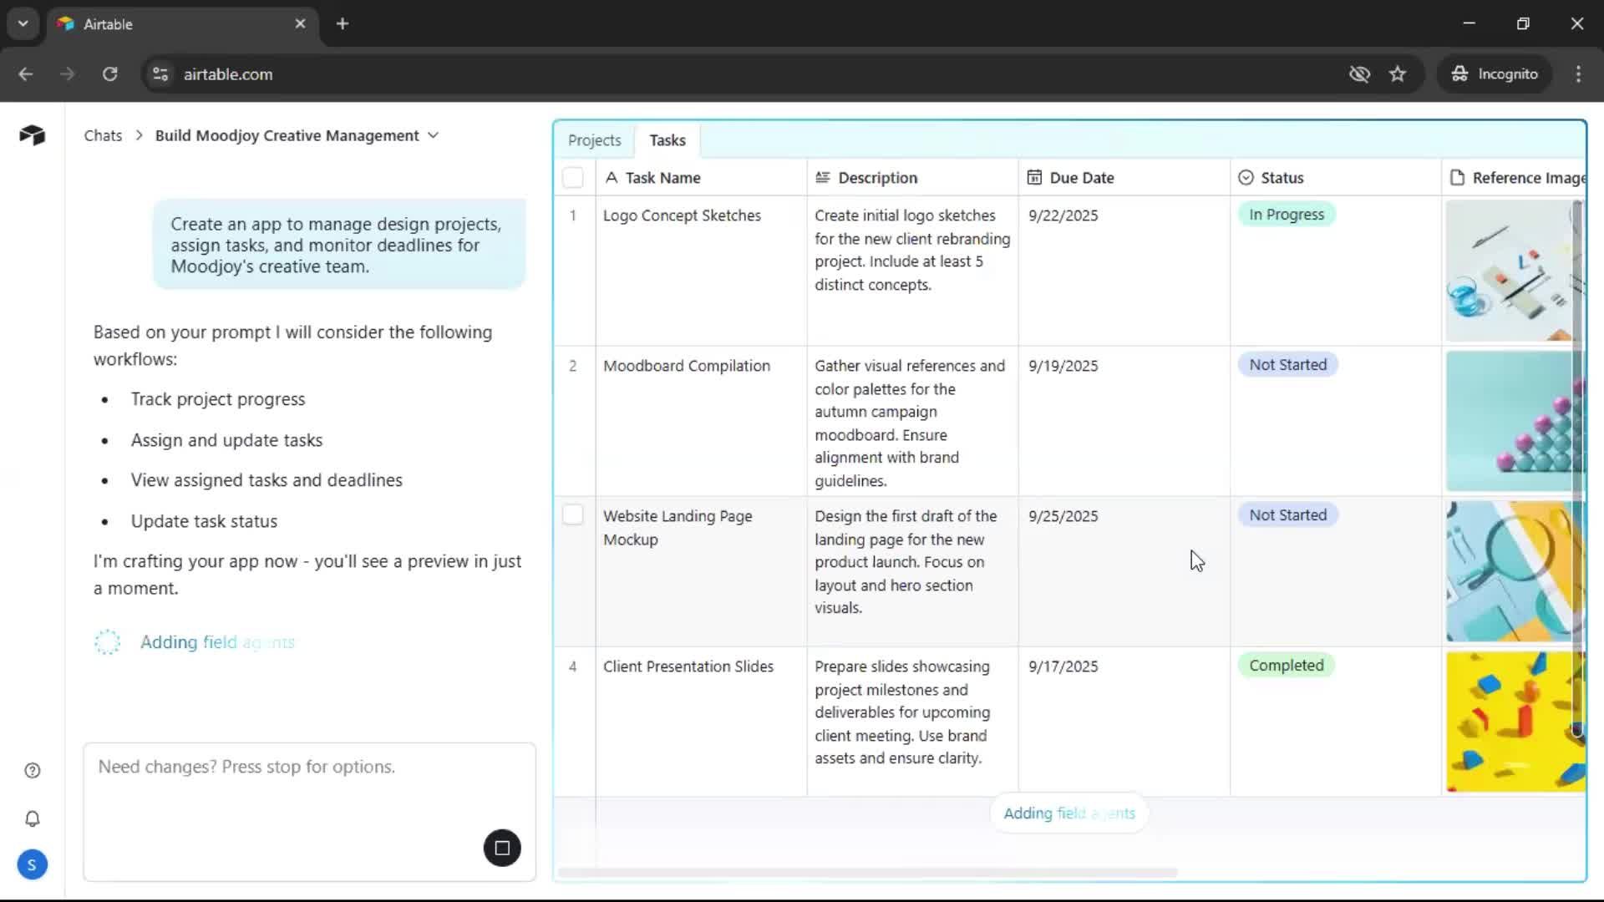This screenshot has height=902, width=1604.
Task: Click the Reference Image column header
Action: click(1514, 177)
